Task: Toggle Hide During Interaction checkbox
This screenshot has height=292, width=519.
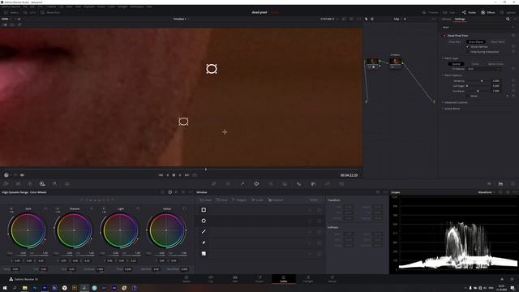Action: [468, 52]
